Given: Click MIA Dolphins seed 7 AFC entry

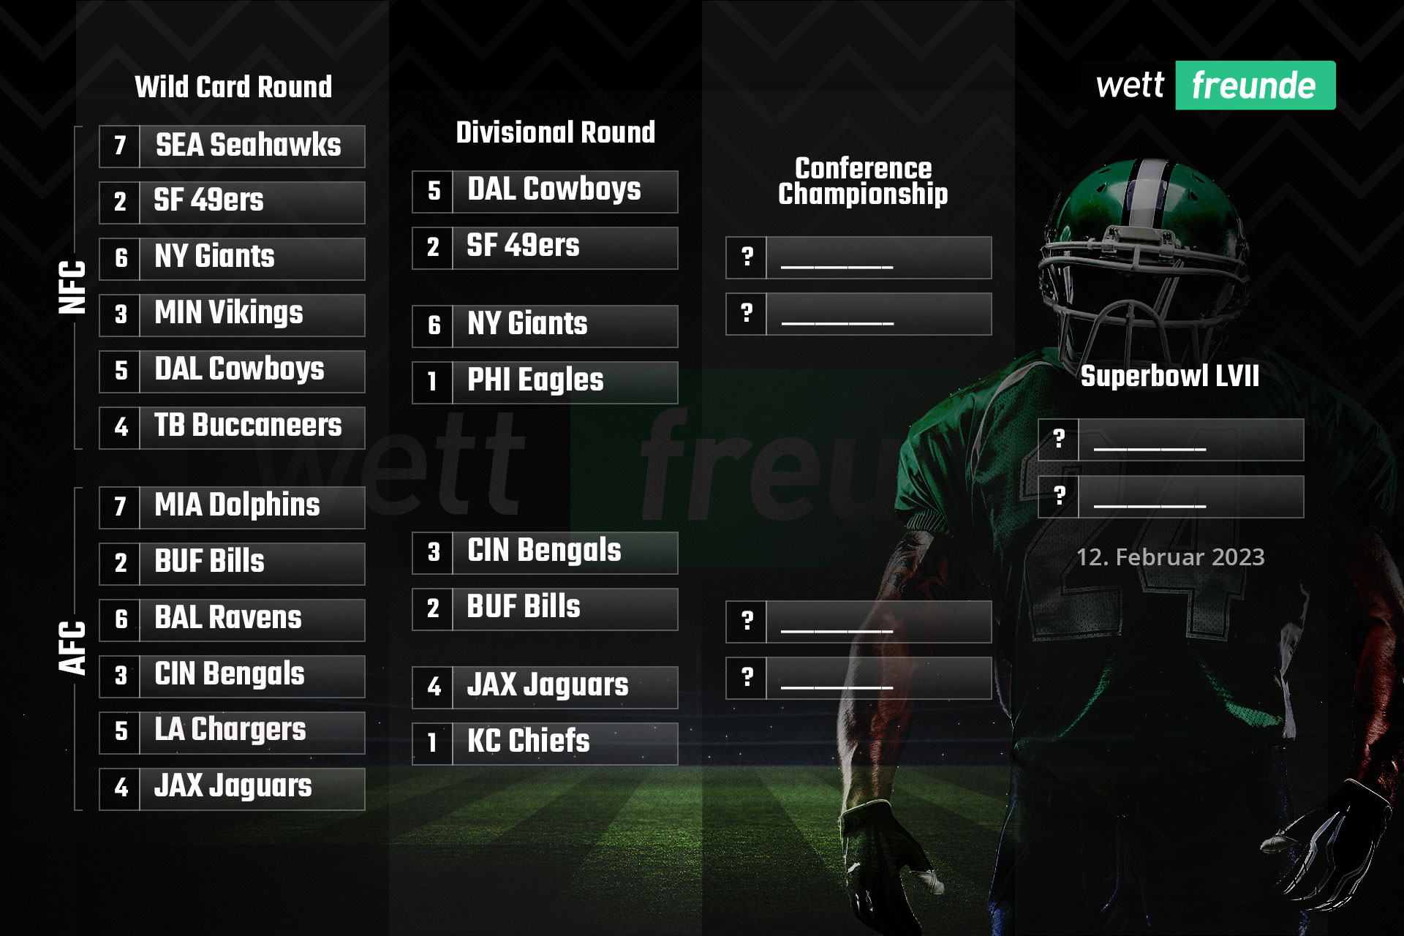Looking at the screenshot, I should [x=230, y=510].
